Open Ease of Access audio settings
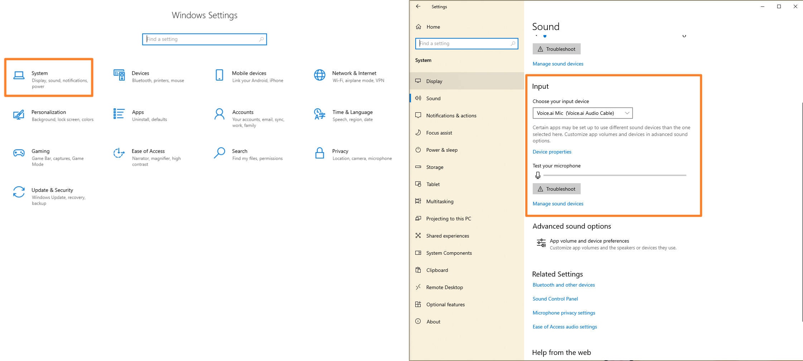Viewport: 803px width, 361px height. click(x=565, y=327)
